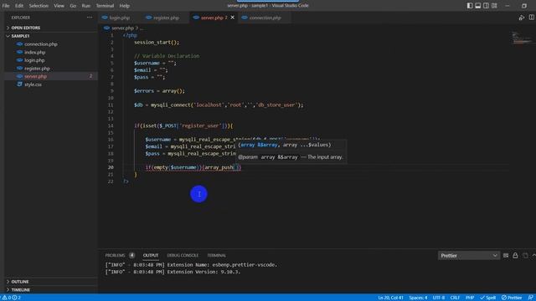Screen dimensions: 536x301
Task: Split the editor to the right
Action: [532, 18]
